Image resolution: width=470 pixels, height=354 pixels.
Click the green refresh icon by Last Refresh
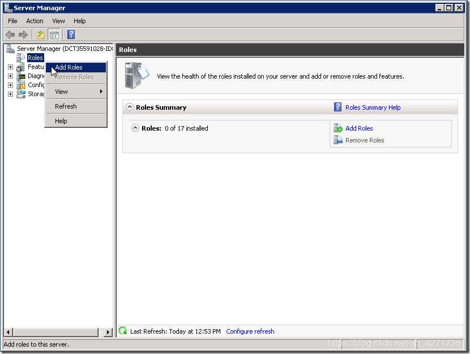[122, 331]
